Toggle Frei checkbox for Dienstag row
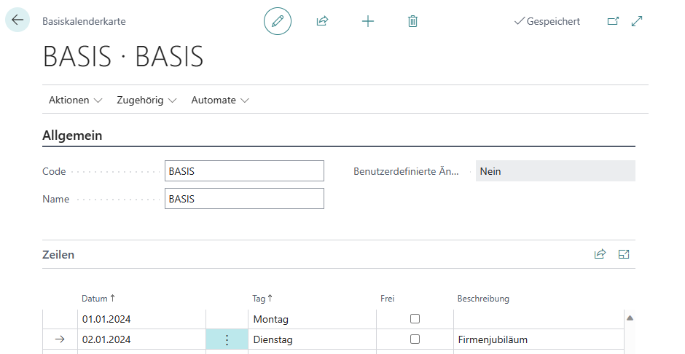The width and height of the screenshot is (685, 354). click(415, 339)
